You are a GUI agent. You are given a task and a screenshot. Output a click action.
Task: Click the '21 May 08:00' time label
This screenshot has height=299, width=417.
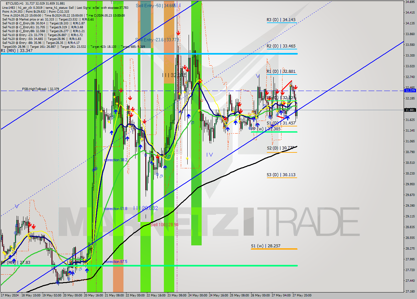[x=114, y=295]
